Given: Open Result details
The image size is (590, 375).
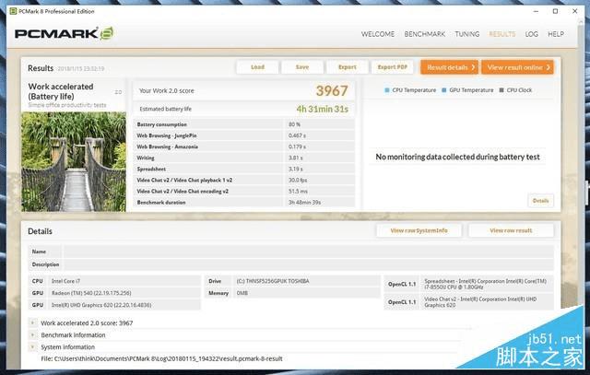Looking at the screenshot, I should (x=449, y=67).
